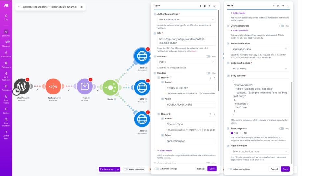Collapse the Header 1 section

tap(159, 78)
